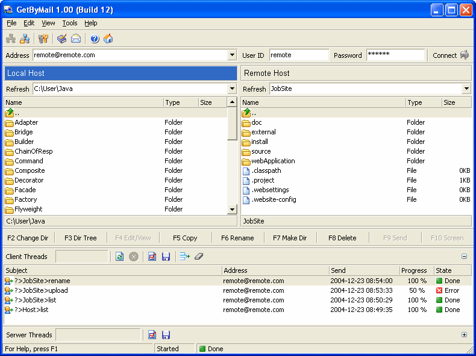Click the Serwer Threads filter text field
The height and width of the screenshot is (356, 476).
(x=98, y=335)
